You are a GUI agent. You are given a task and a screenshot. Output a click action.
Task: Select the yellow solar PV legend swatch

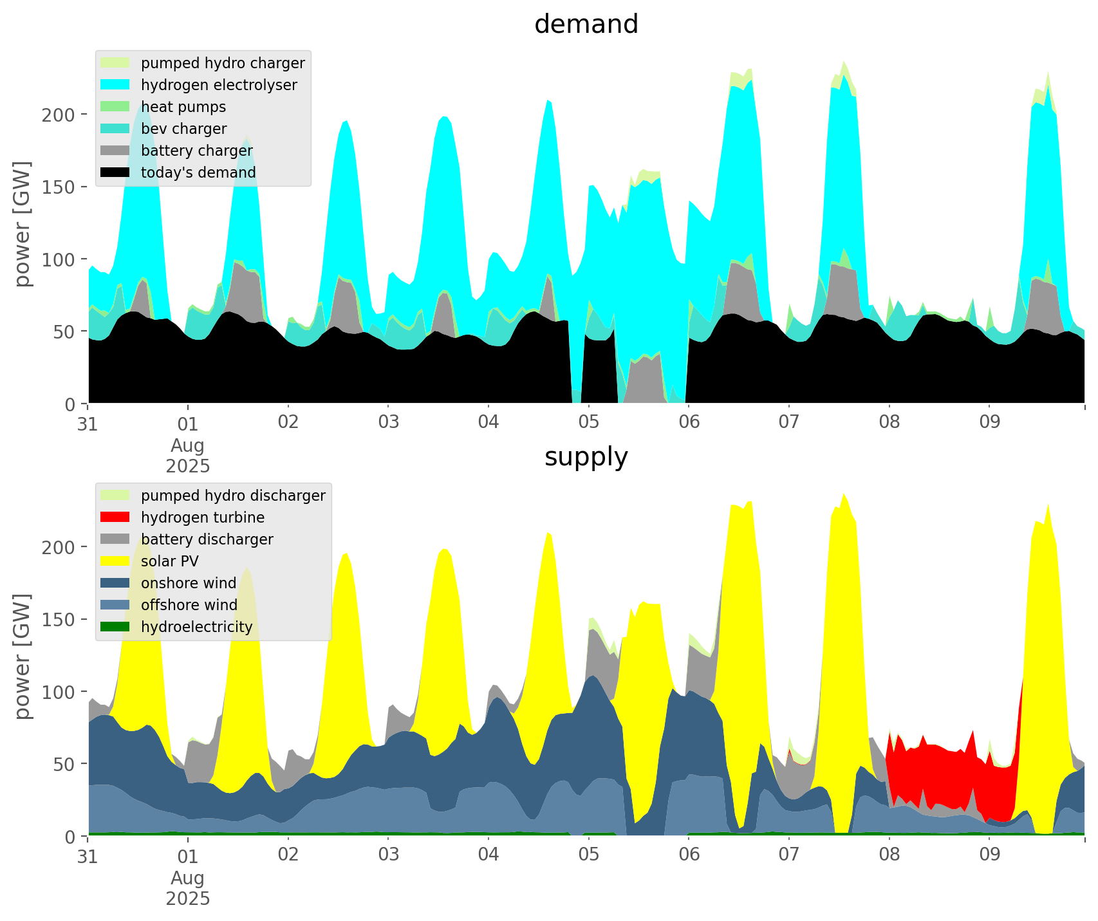pyautogui.click(x=116, y=561)
